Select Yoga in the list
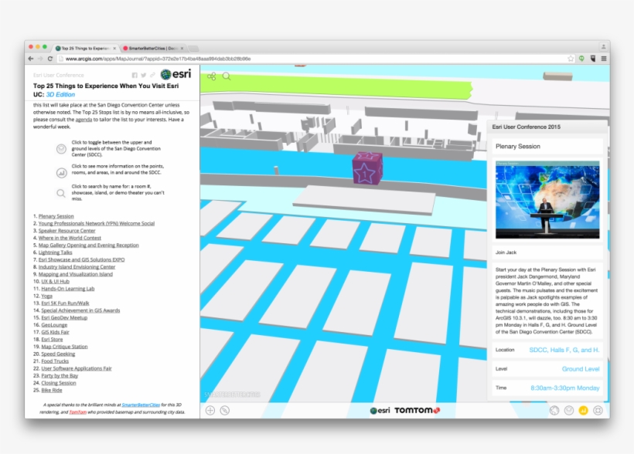Viewport: 634px width, 454px height. click(46, 296)
